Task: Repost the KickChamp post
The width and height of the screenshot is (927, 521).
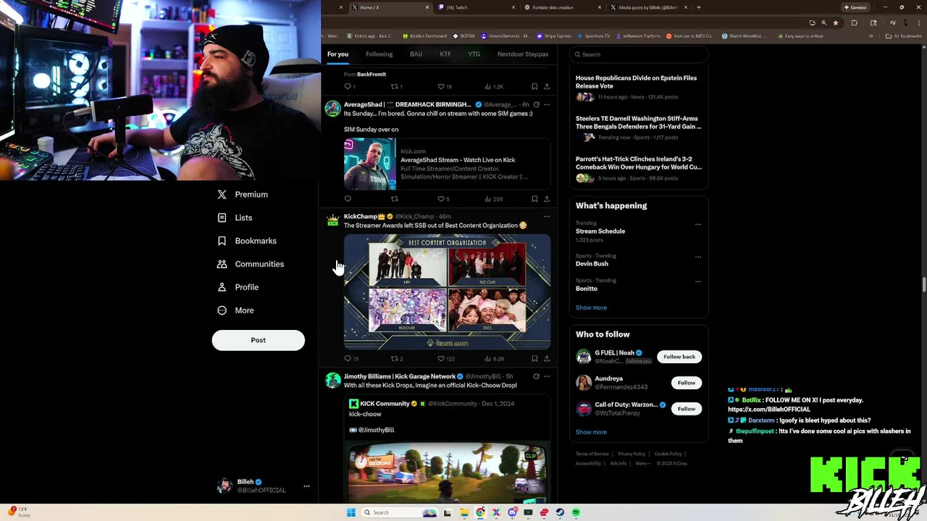Action: point(396,358)
